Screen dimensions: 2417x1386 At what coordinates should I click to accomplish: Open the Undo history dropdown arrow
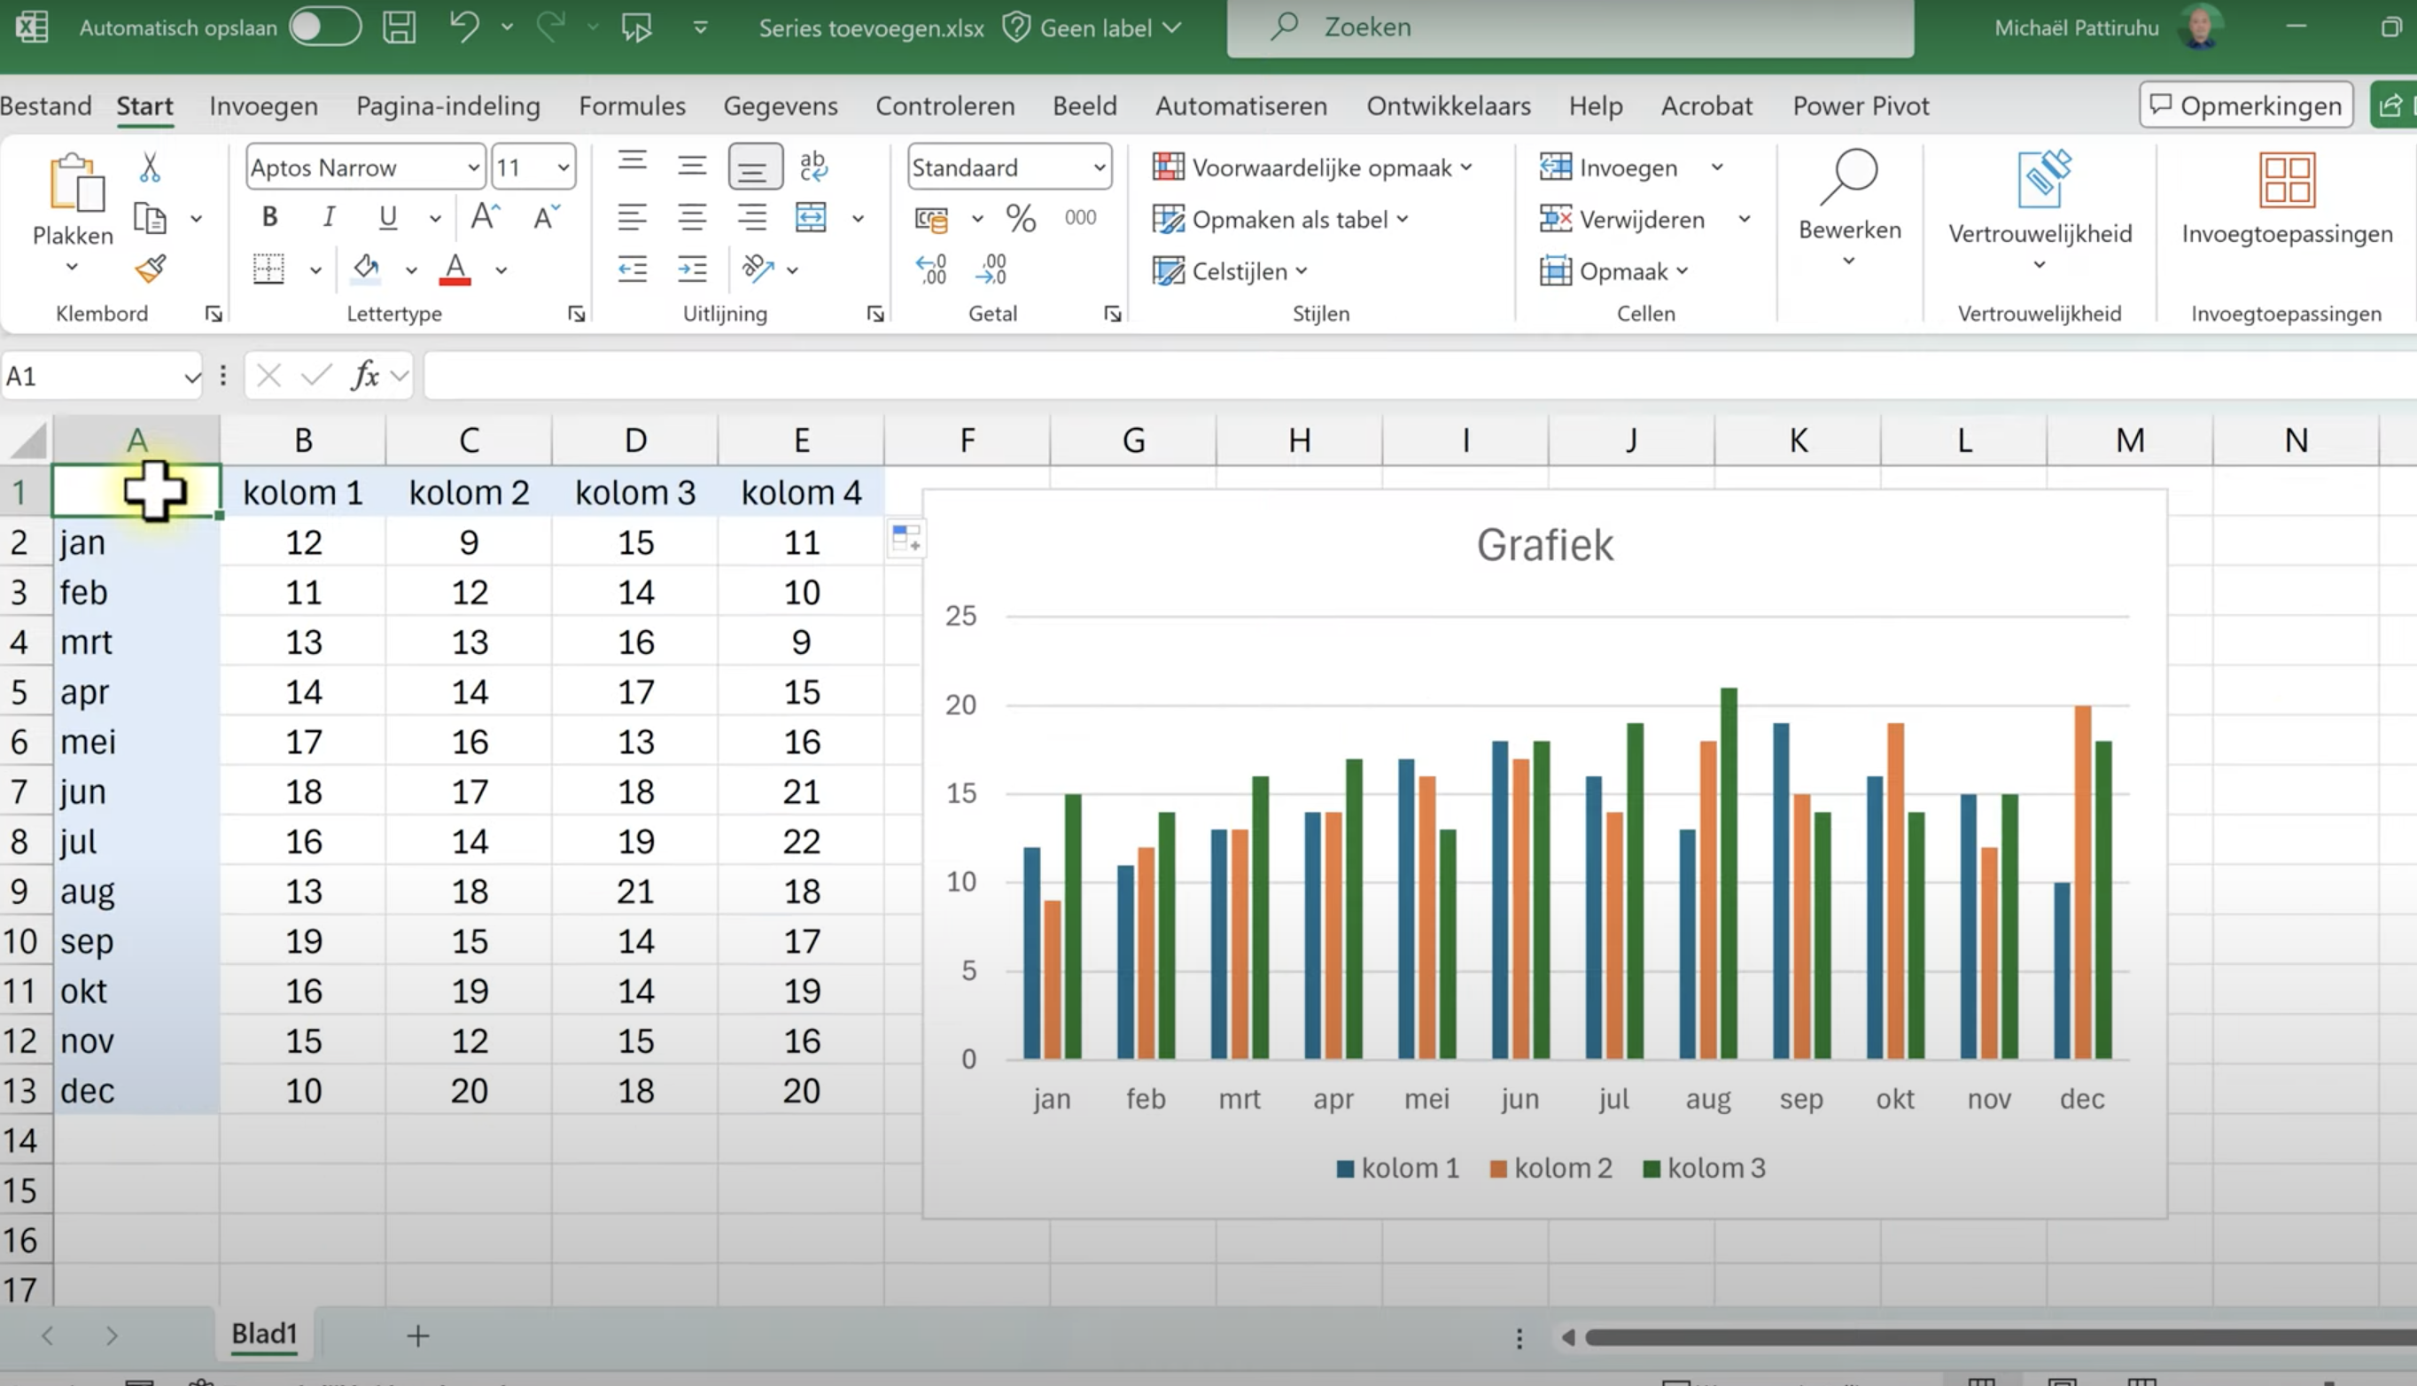(x=507, y=27)
